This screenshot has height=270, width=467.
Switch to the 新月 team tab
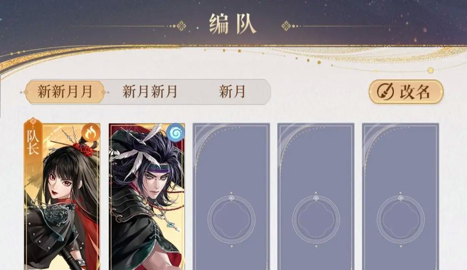point(232,92)
